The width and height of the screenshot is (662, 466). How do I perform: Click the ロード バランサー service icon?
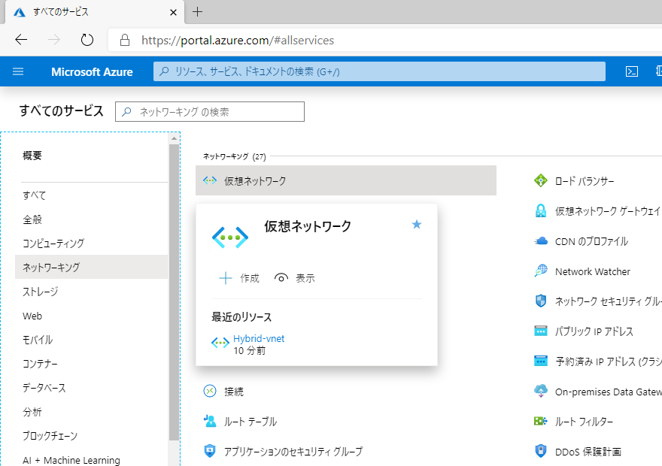(x=540, y=180)
